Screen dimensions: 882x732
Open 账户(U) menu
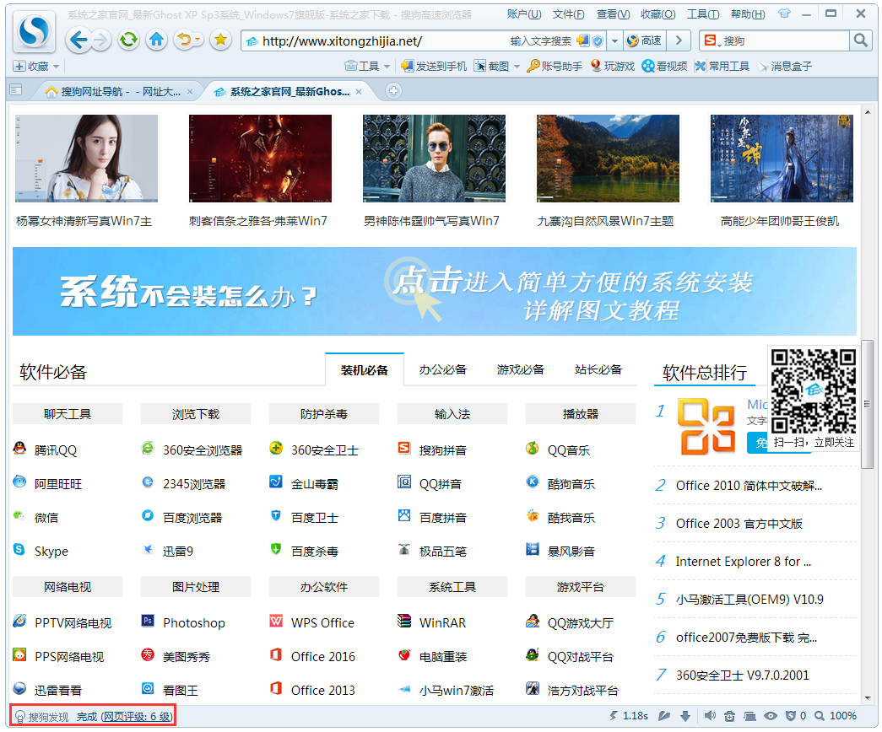click(x=523, y=14)
